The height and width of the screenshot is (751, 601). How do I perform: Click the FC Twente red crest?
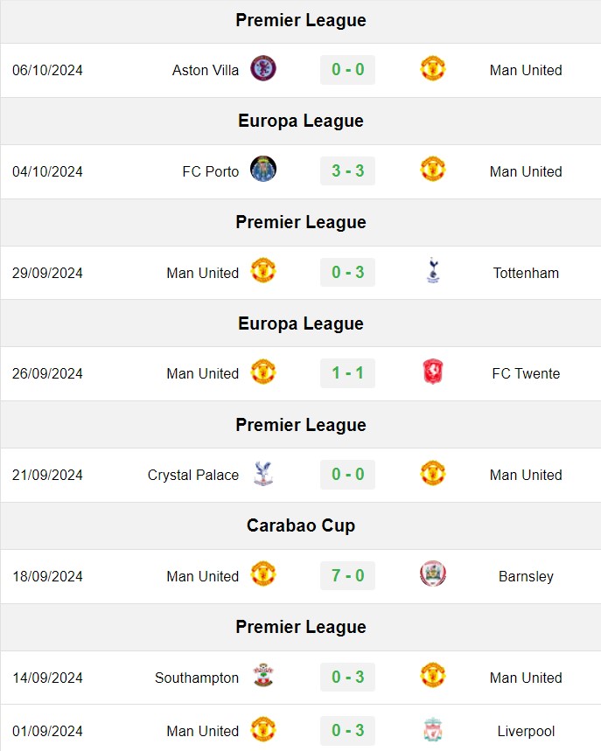click(x=433, y=372)
